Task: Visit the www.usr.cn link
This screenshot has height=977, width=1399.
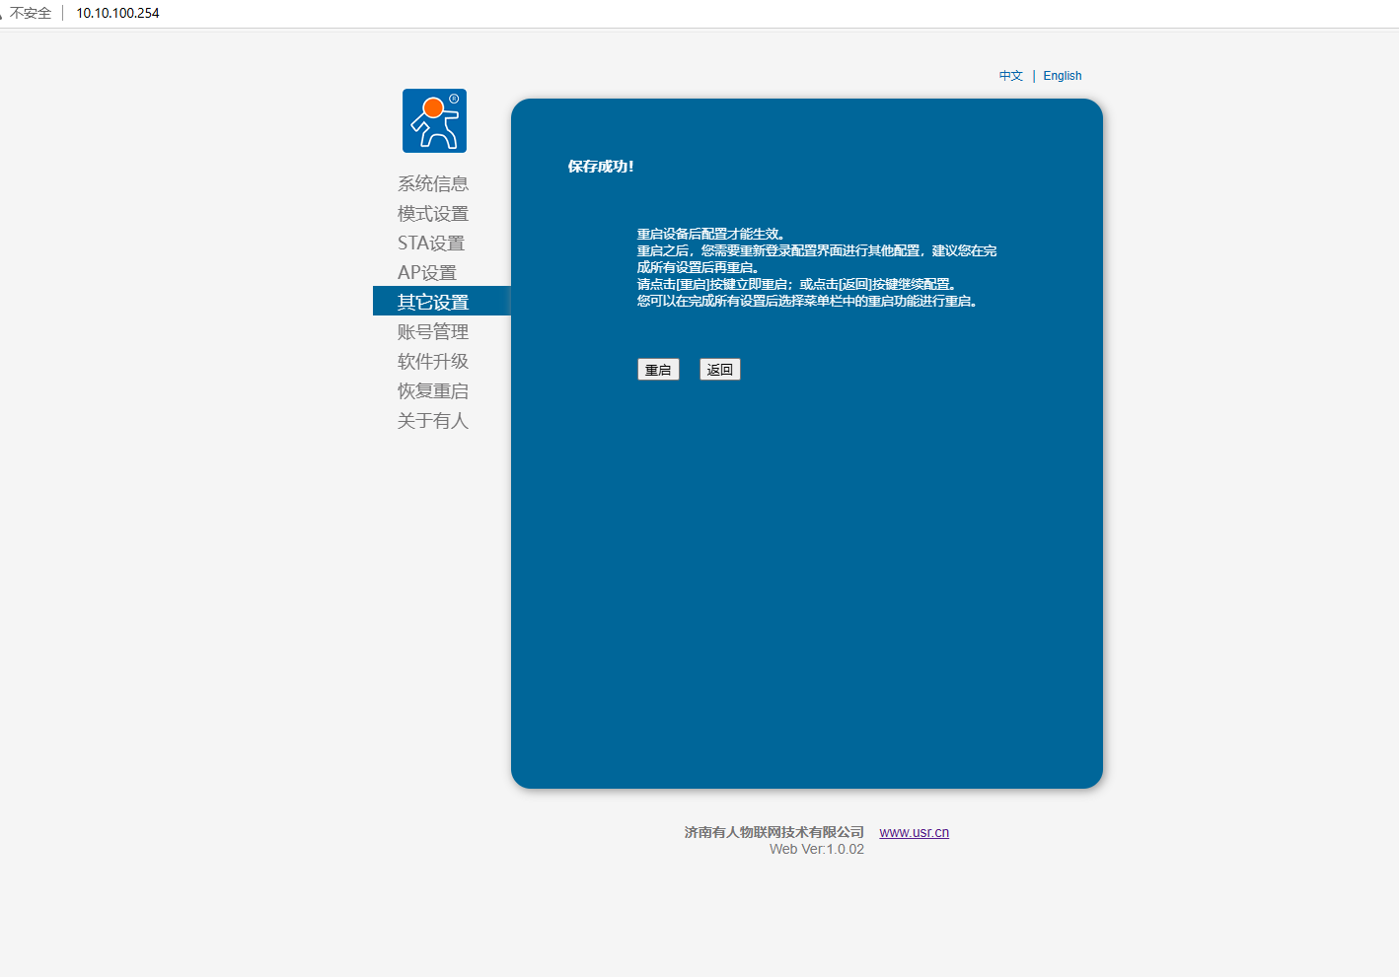Action: pyautogui.click(x=914, y=832)
